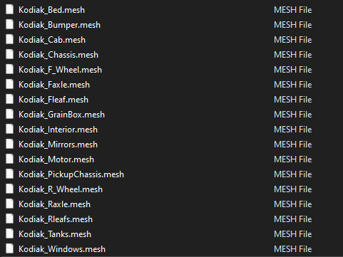
Task: Click the Kodiak_Mirrors.mesh file name
Action: coord(58,145)
